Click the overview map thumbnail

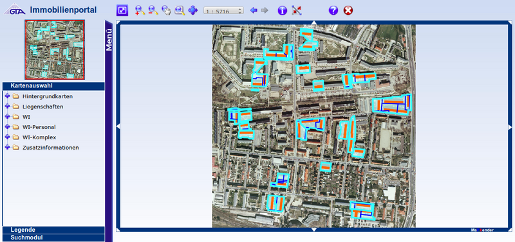coord(55,49)
